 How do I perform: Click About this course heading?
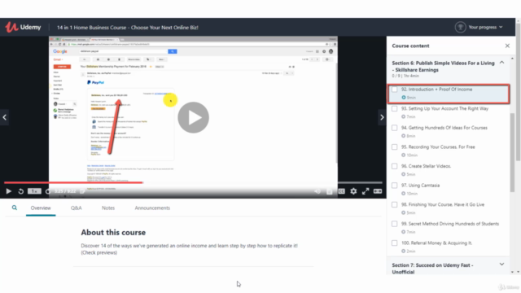click(x=113, y=233)
